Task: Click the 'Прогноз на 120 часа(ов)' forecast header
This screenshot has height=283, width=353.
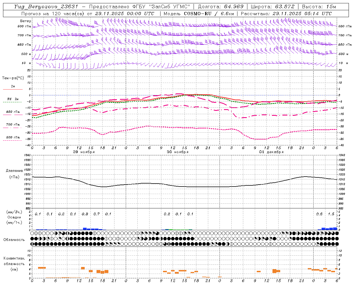Action: point(53,14)
